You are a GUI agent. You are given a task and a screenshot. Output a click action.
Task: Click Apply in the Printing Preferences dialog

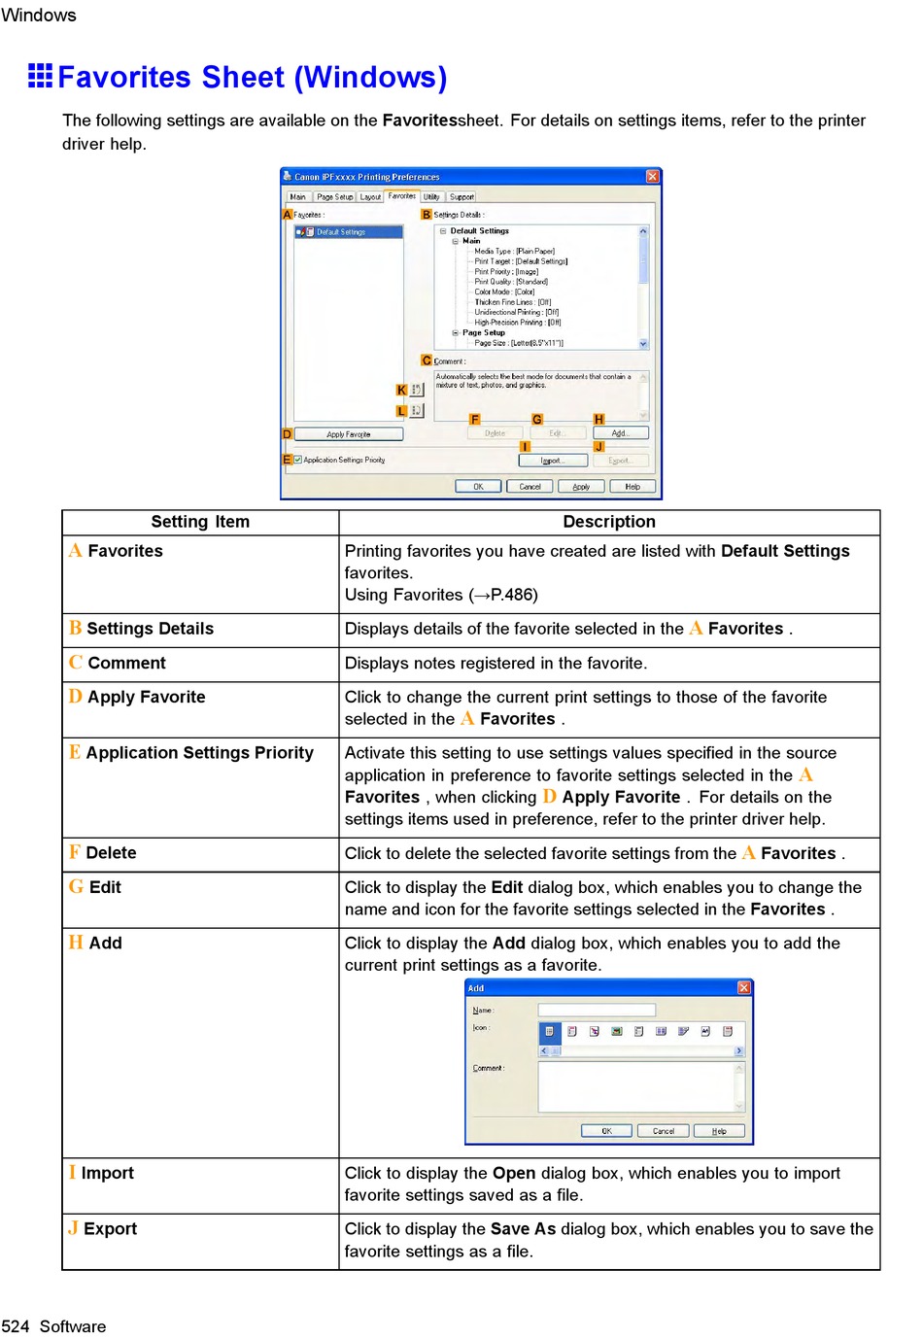pos(581,487)
